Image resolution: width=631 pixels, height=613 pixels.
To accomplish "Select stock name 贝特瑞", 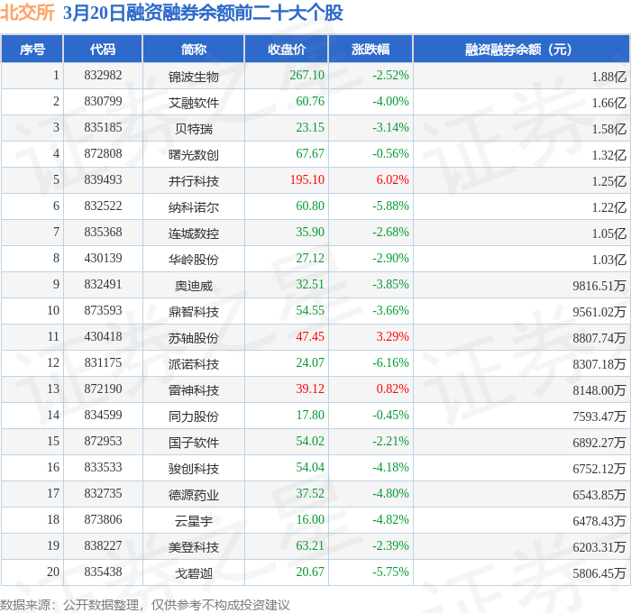I will pos(194,129).
